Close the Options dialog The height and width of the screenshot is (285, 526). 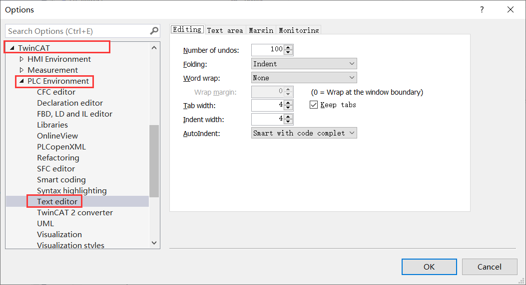click(x=510, y=9)
